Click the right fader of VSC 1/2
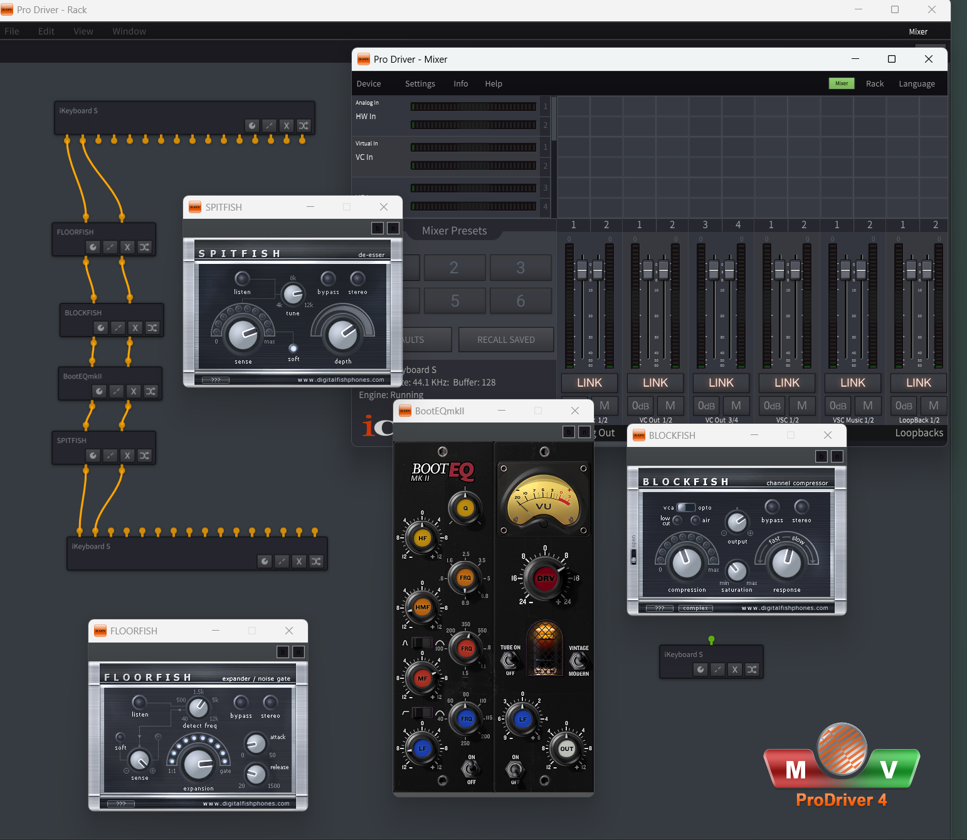 click(x=795, y=270)
